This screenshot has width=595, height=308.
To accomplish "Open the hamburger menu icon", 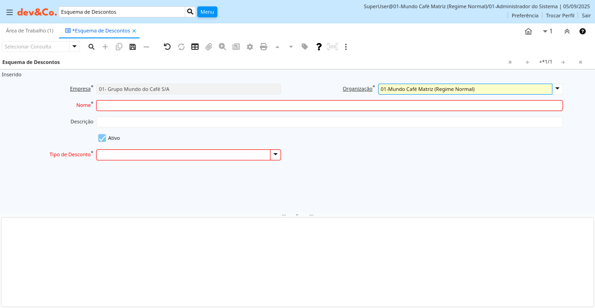I will tap(9, 12).
